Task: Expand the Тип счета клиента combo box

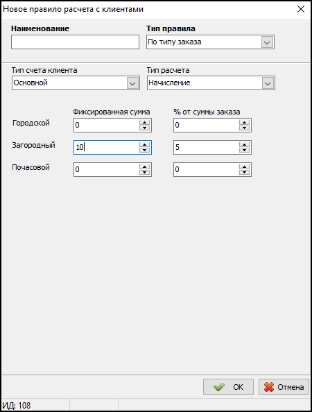Action: (x=132, y=83)
